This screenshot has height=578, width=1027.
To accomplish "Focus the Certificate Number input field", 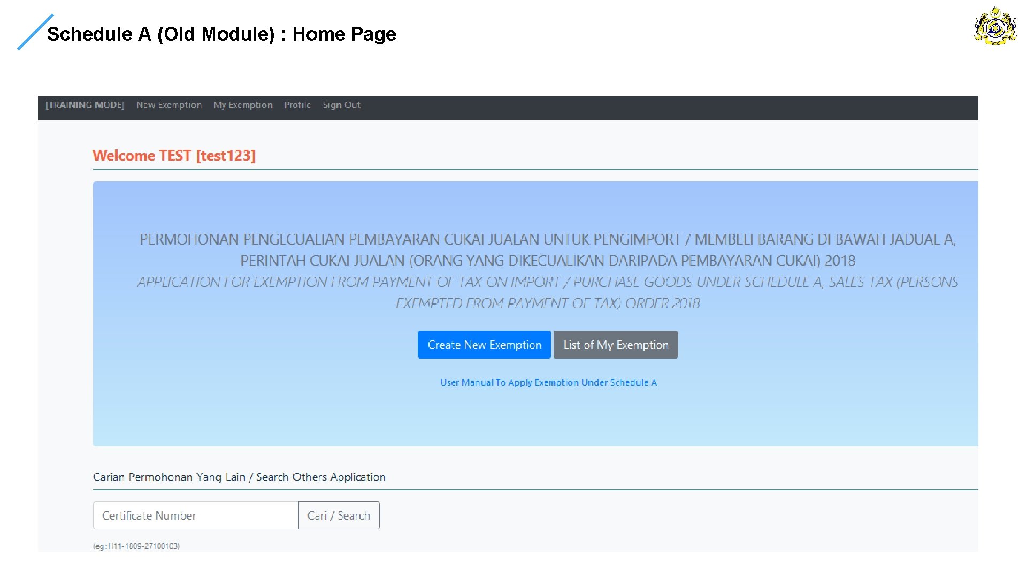I will point(195,515).
